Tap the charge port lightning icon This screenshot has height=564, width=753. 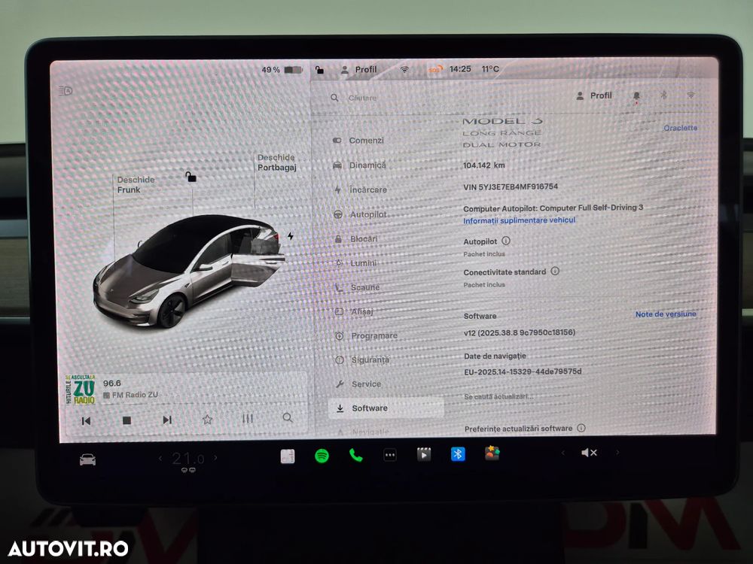[x=291, y=236]
